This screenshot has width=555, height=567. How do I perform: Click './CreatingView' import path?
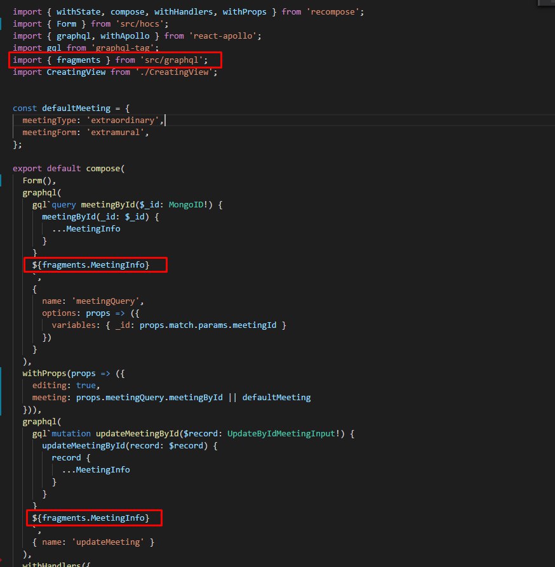tap(174, 72)
